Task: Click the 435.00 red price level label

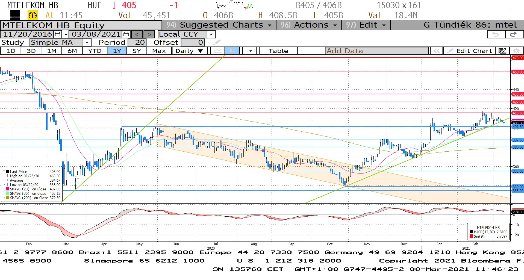Action: pyautogui.click(x=517, y=94)
